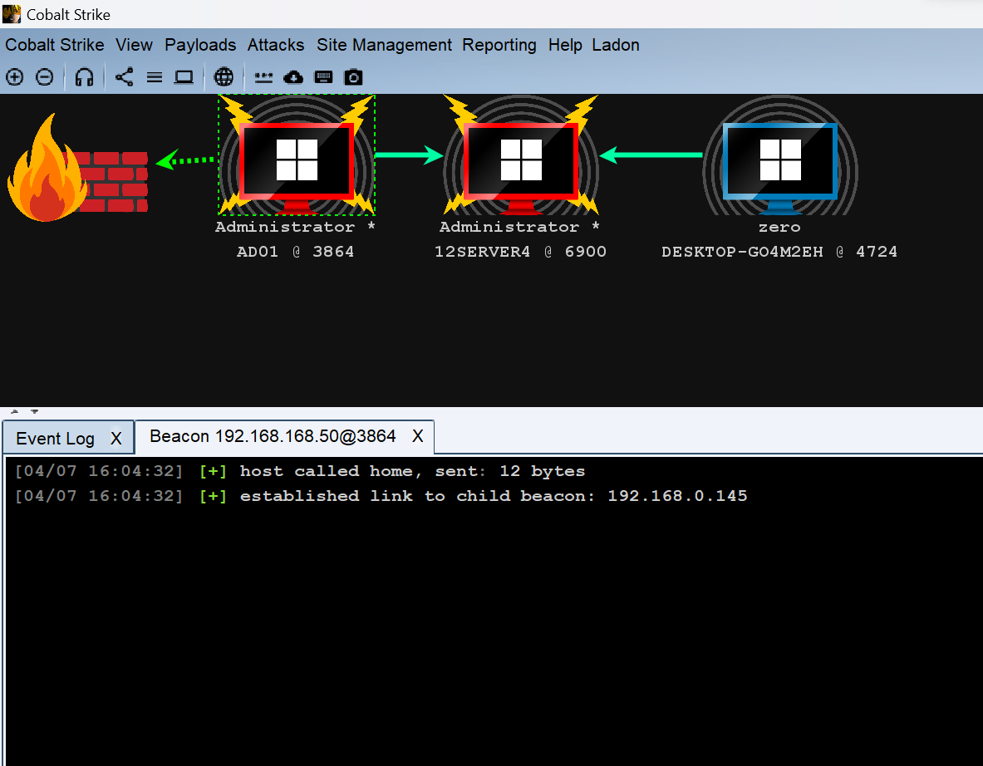
Task: Switch to the Event Log tab
Action: tap(55, 439)
